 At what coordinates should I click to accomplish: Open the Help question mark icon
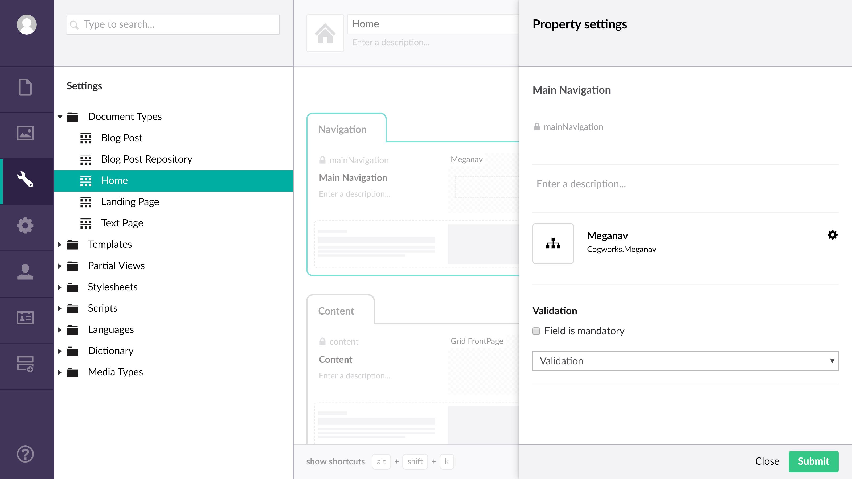pos(25,454)
